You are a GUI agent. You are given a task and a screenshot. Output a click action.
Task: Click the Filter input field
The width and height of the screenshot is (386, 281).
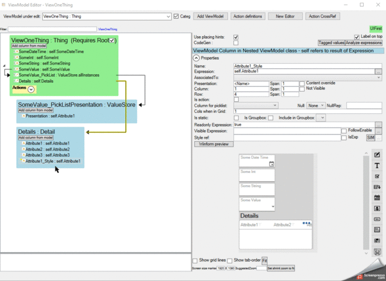[x=52, y=30]
